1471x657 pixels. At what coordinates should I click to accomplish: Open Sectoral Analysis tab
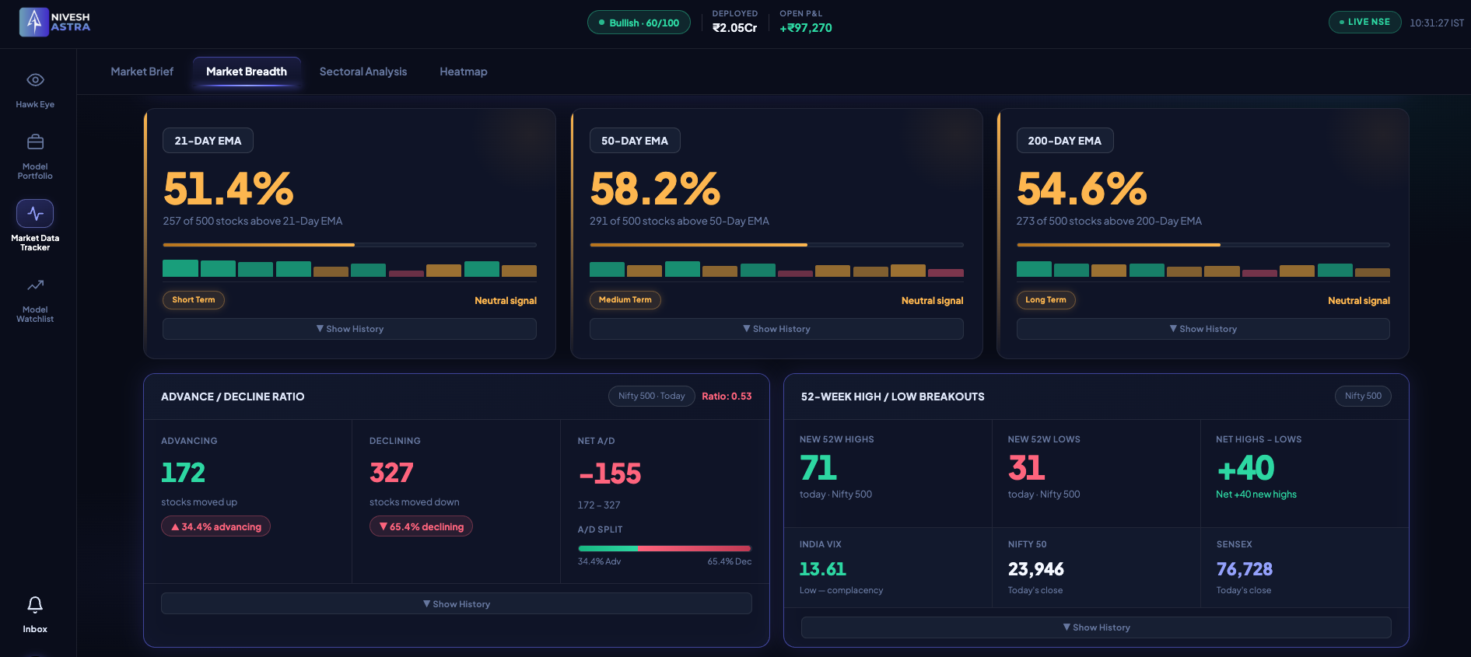[x=363, y=72]
